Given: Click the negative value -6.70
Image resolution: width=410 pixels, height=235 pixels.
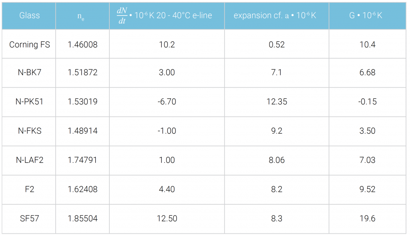Looking at the screenshot, I should 167,102.
